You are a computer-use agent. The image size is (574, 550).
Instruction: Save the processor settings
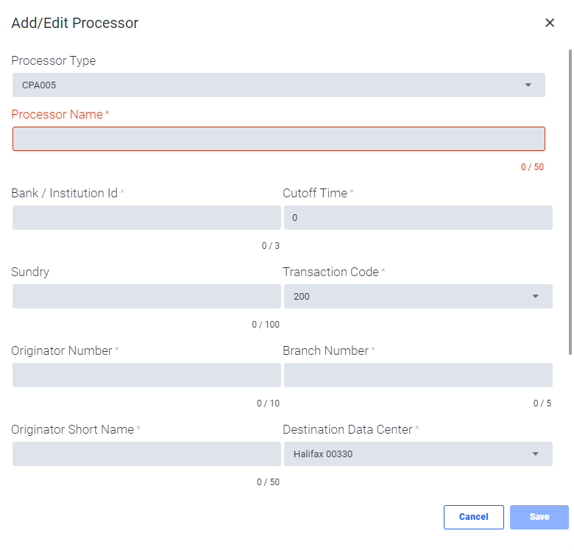(539, 517)
